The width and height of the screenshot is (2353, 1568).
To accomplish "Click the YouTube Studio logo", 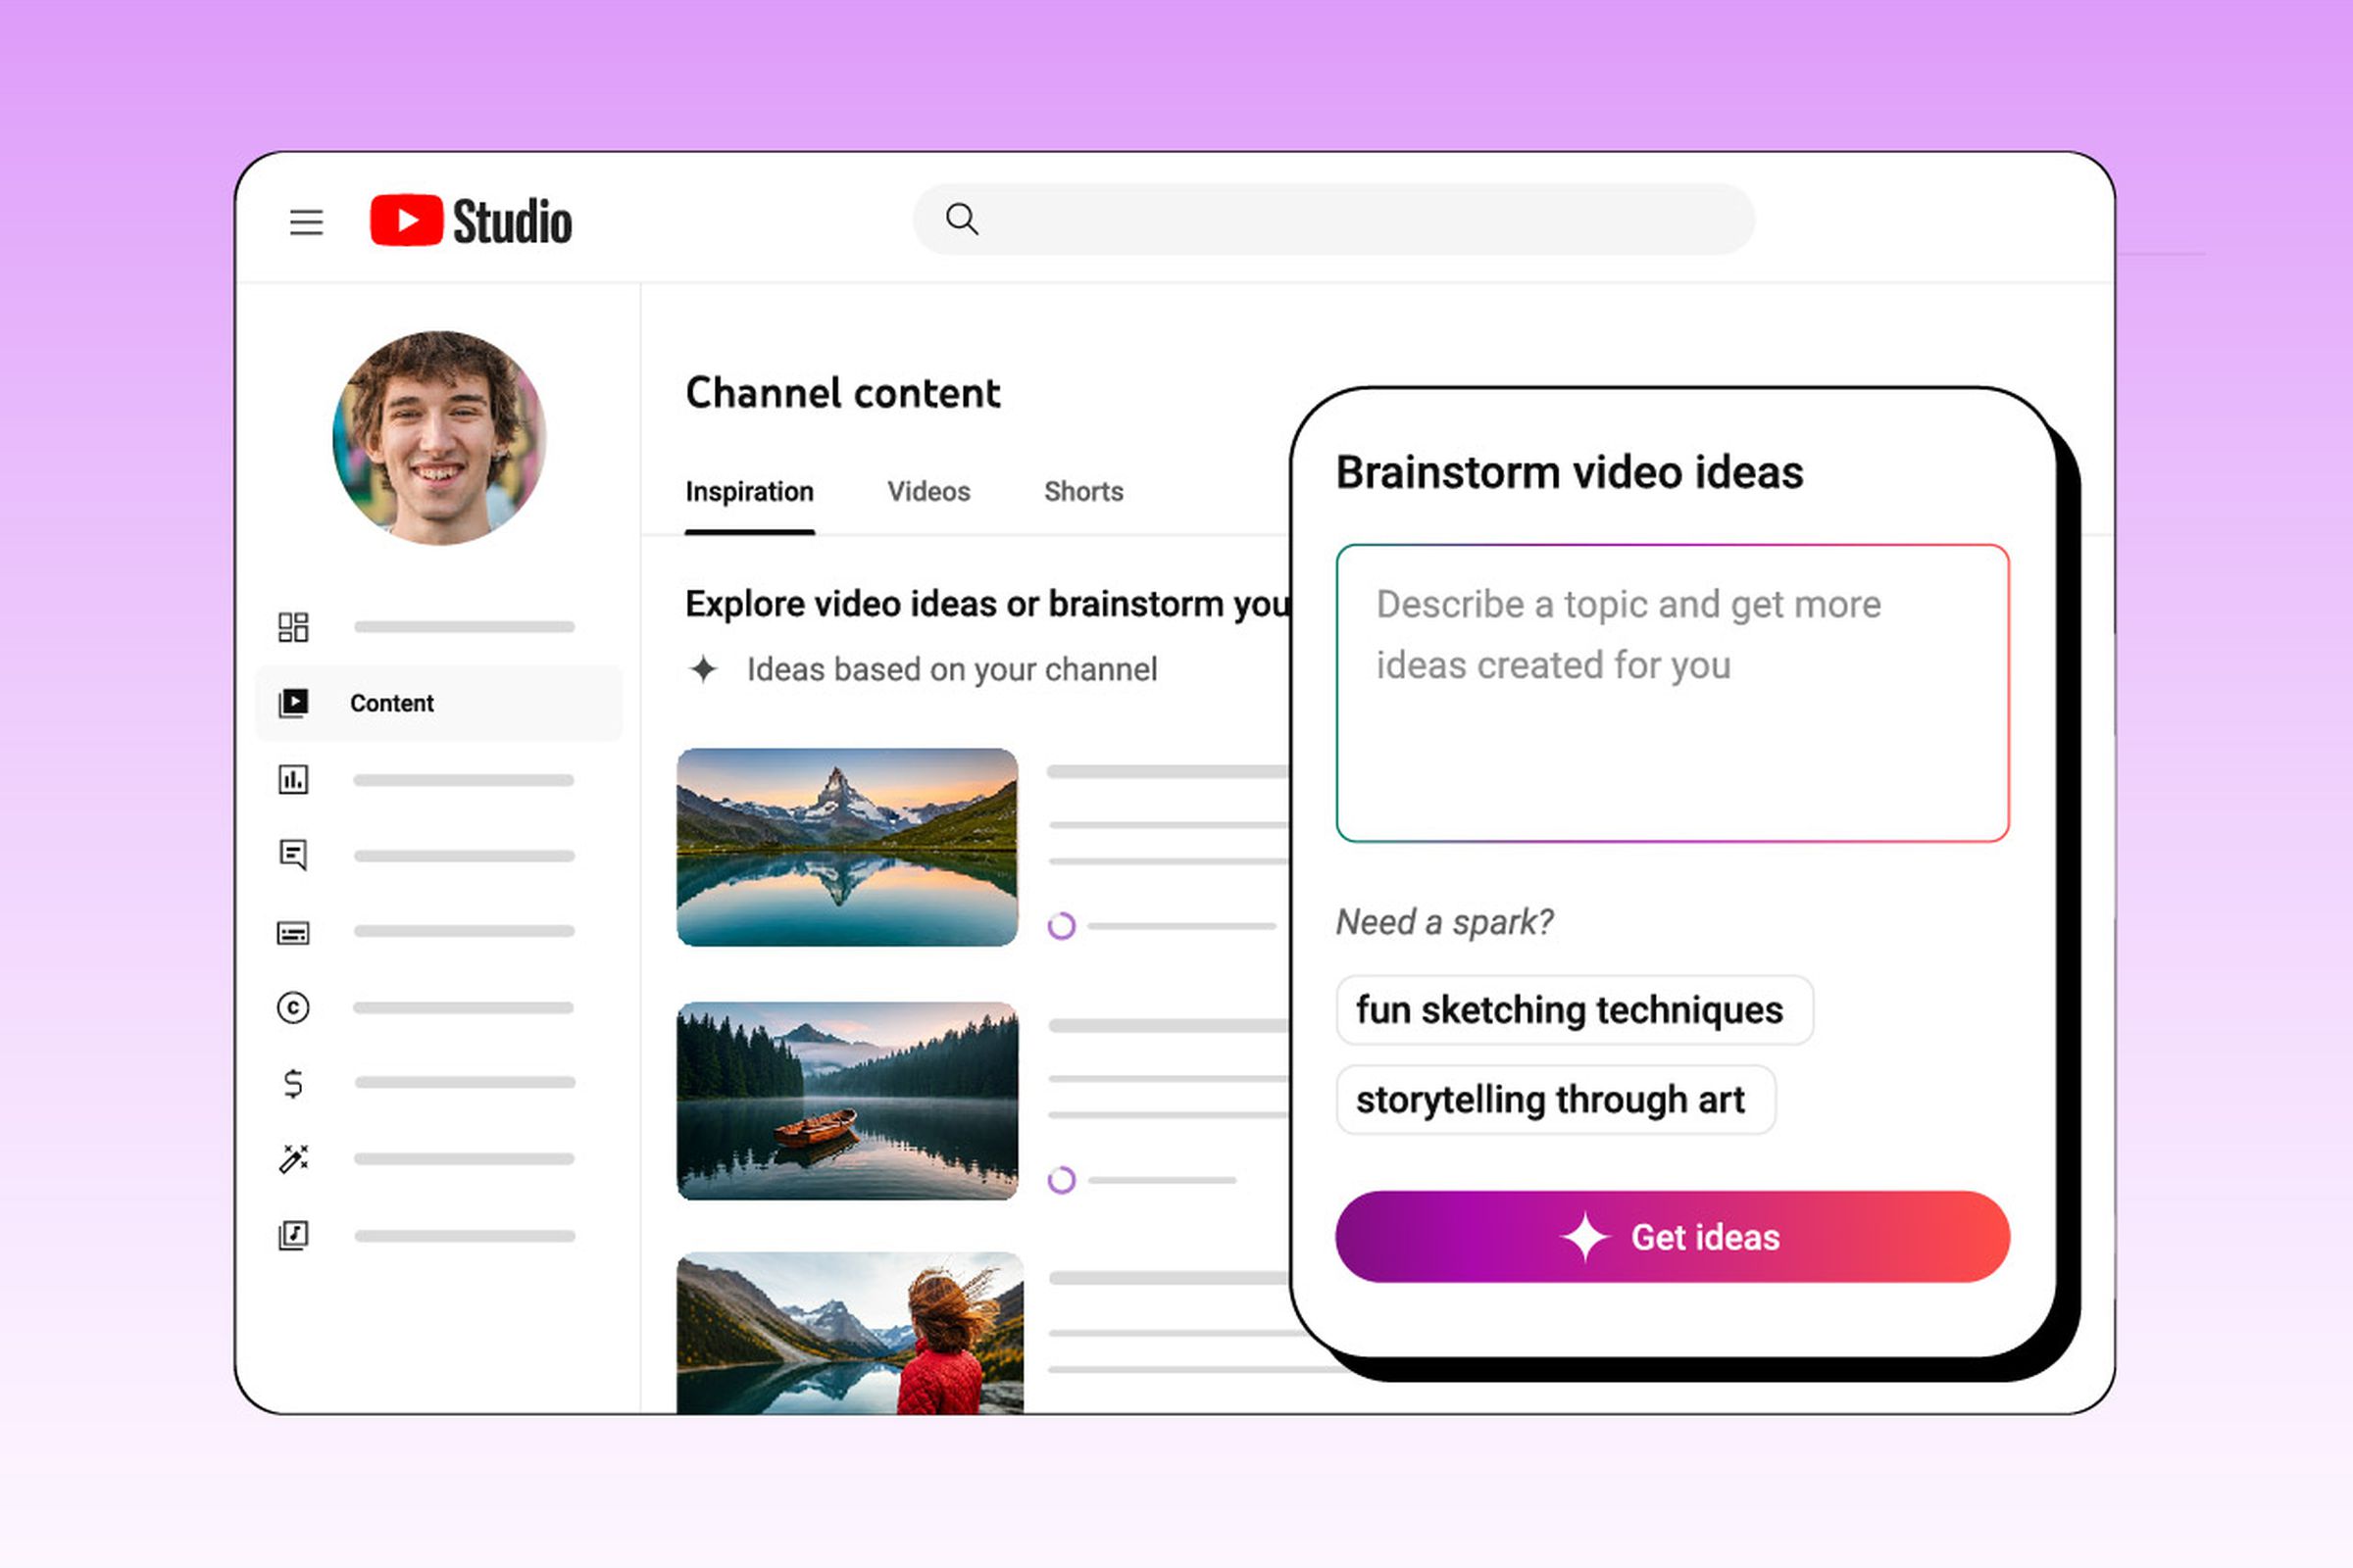I will [x=472, y=221].
